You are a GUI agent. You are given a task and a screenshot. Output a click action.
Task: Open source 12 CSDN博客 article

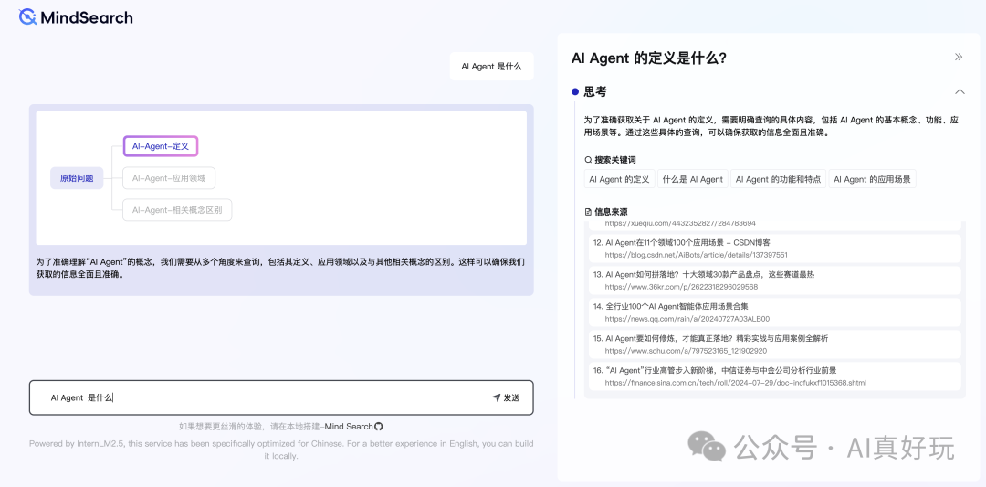[775, 248]
